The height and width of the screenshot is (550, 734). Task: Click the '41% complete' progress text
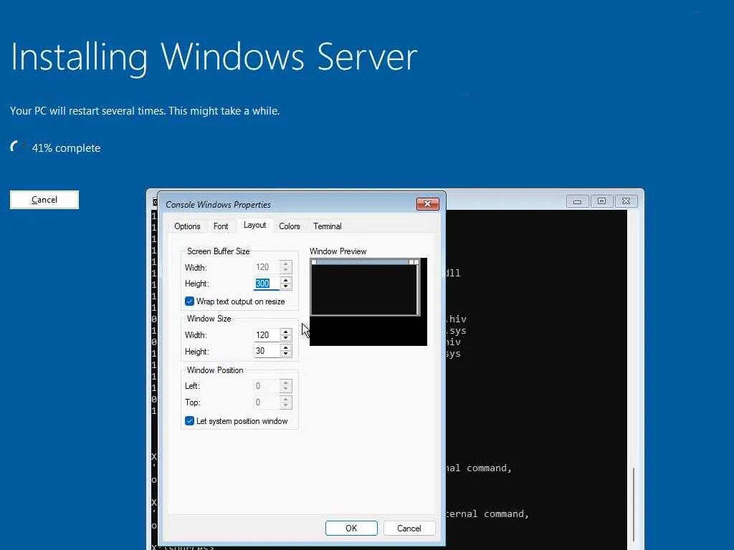click(x=66, y=148)
